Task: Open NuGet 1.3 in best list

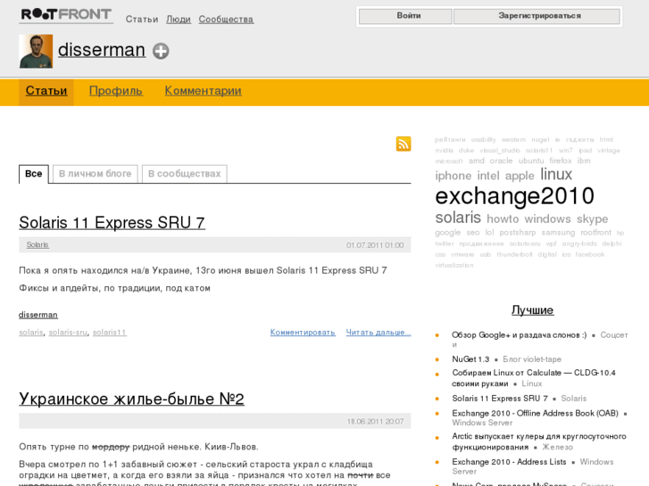Action: coord(470,359)
